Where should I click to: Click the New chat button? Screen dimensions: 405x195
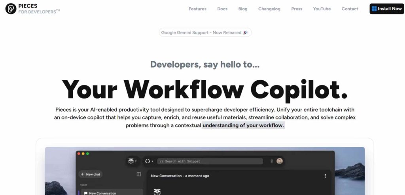[91, 174]
